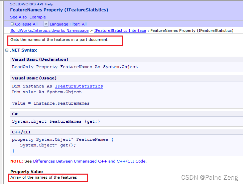The height and width of the screenshot is (184, 243).
Task: Open IFeatureStatistics Interface breadcrumb link
Action: [x=120, y=30]
